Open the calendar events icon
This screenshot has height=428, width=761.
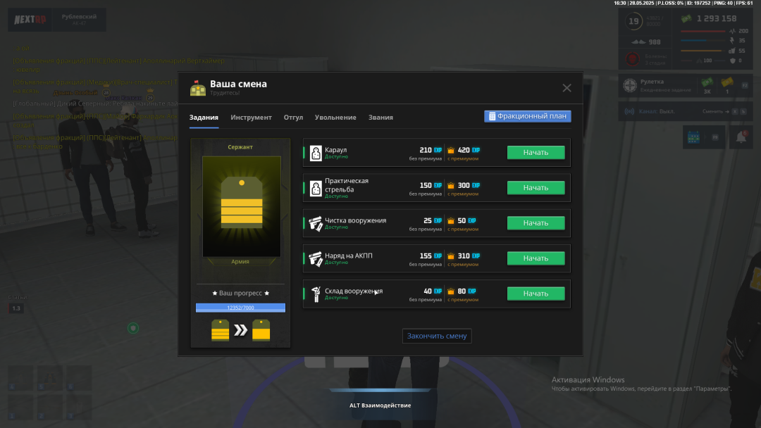(694, 137)
